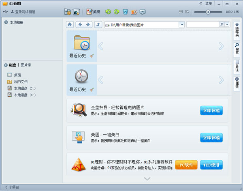Click 立即体验 for 美图 一键美白
This screenshot has height=191, width=243.
tap(211, 137)
